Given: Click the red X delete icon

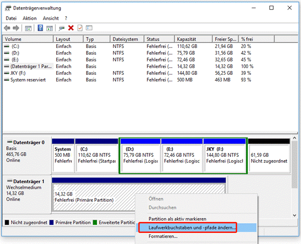Looking at the screenshot, I should [x=71, y=28].
